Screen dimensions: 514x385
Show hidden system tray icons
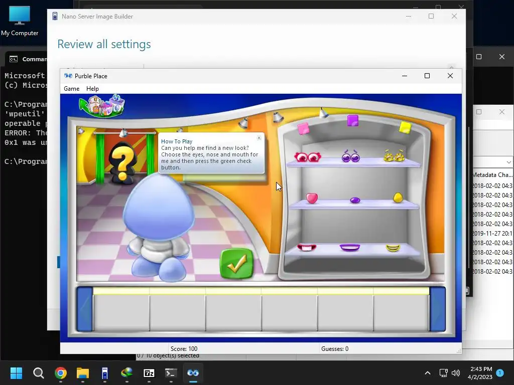coord(428,373)
